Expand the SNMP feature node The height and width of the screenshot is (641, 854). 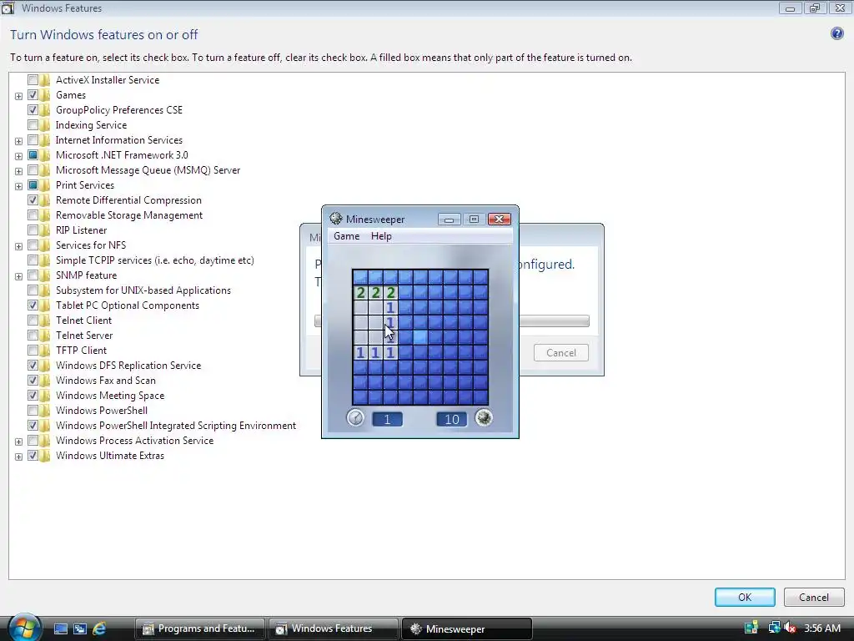point(18,276)
